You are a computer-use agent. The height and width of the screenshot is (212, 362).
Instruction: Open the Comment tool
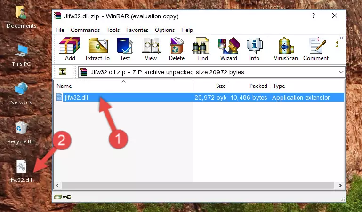pos(316,49)
